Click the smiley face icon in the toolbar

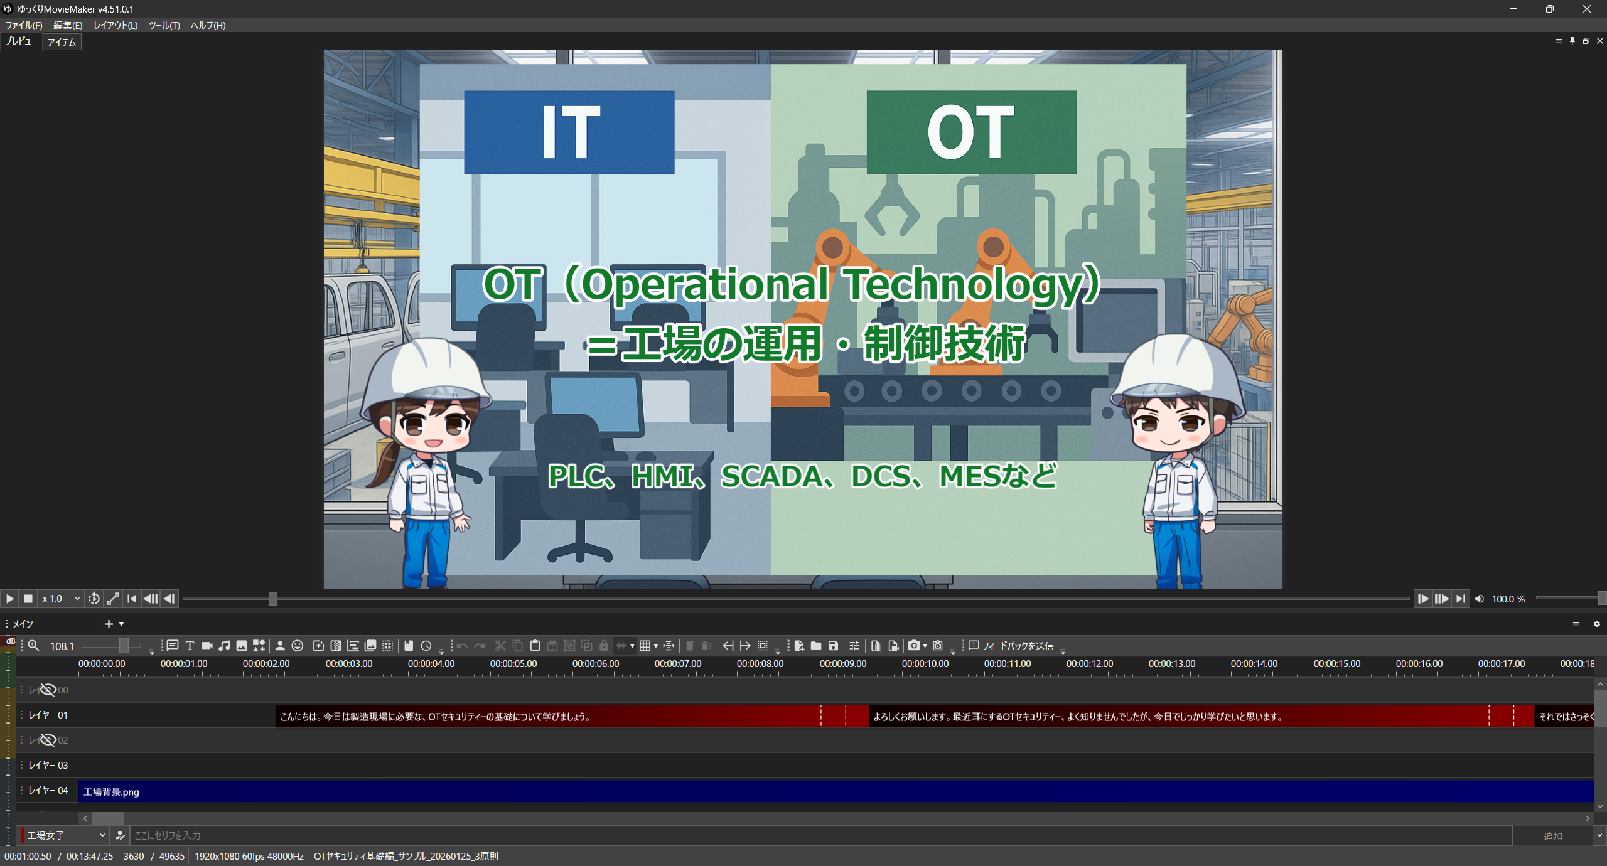tap(298, 646)
